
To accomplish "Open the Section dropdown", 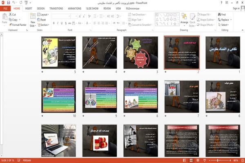I will pos(43,25).
